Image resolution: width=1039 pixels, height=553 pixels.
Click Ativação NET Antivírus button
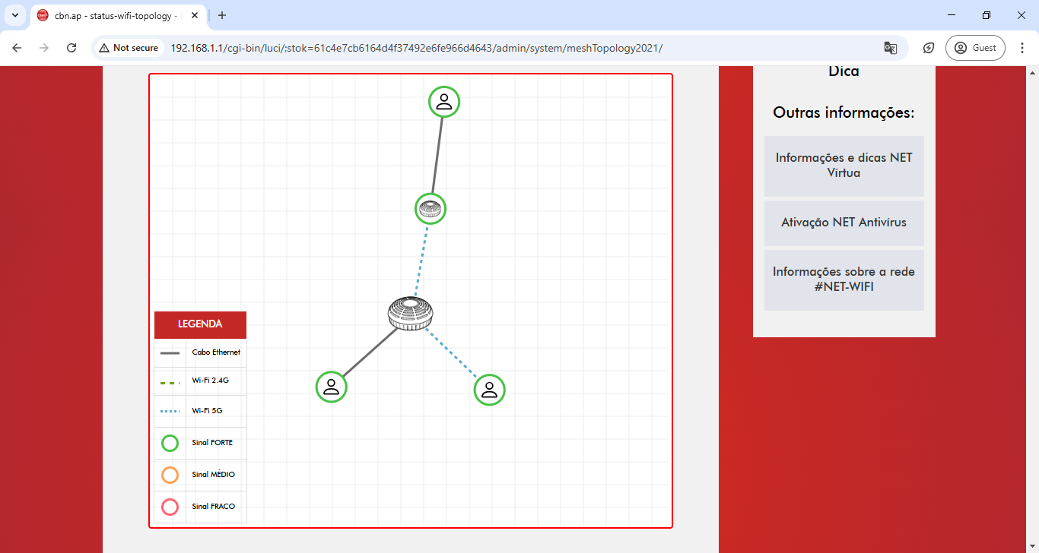coord(844,223)
